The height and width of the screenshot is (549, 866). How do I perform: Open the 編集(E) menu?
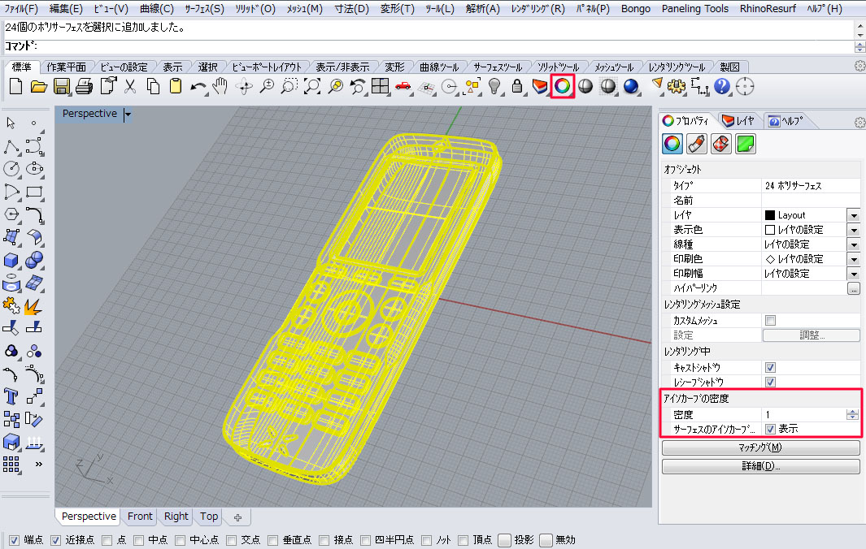[x=66, y=9]
